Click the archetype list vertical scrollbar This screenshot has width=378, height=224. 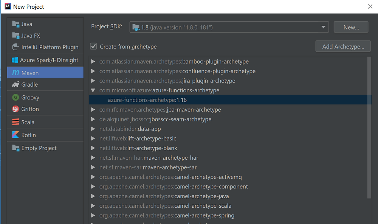[x=369, y=128]
